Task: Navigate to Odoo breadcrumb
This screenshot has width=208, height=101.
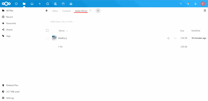Action: (x=55, y=11)
